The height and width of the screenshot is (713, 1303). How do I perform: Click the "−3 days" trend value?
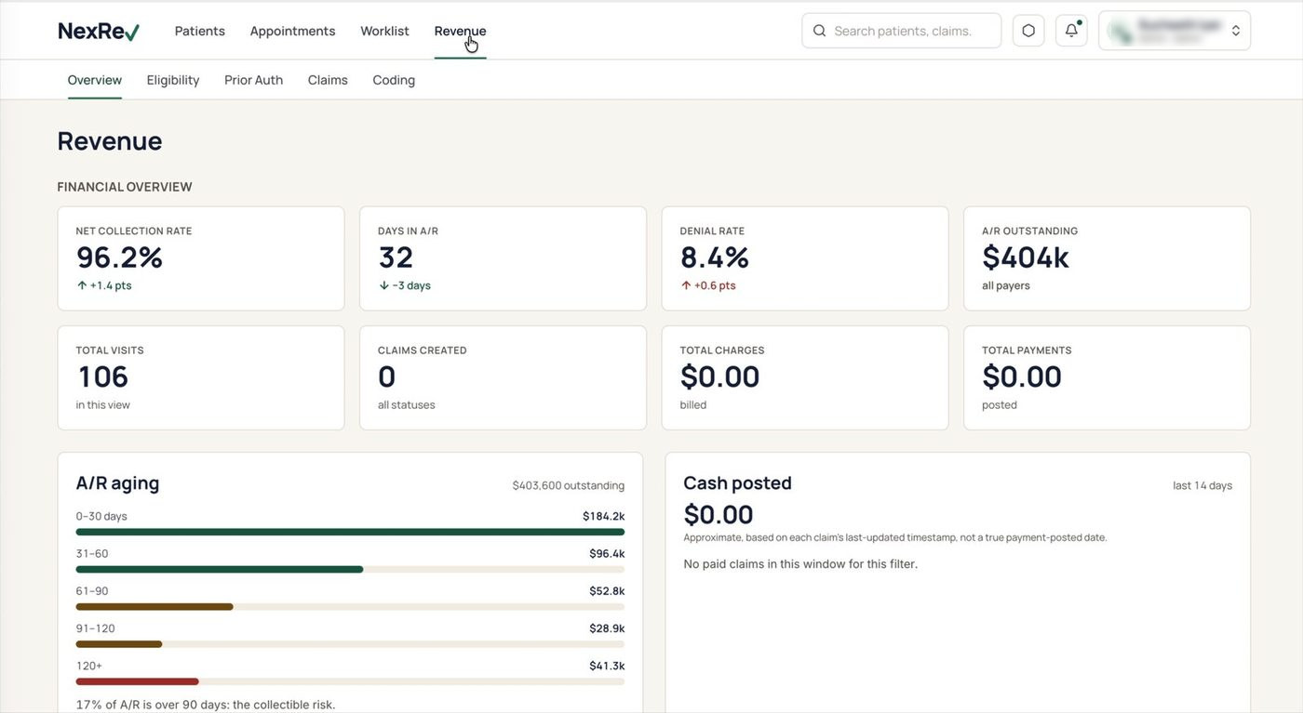(411, 285)
